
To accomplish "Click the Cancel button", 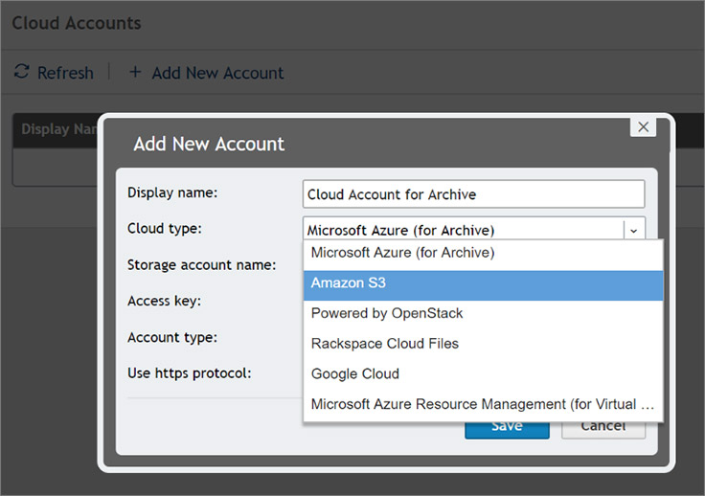I will [x=603, y=430].
